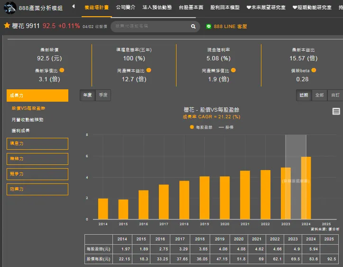This screenshot has width=343, height=267.
Task: Select 獲利成長 sidebar item
Action: coord(20,131)
